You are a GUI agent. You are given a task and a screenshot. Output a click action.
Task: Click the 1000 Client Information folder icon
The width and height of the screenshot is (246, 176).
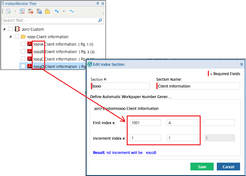23,37
